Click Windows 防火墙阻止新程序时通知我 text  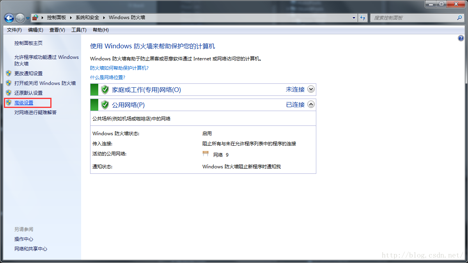[241, 167]
